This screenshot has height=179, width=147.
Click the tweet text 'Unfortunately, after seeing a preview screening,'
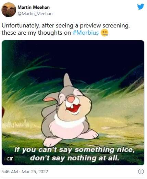click(66, 25)
